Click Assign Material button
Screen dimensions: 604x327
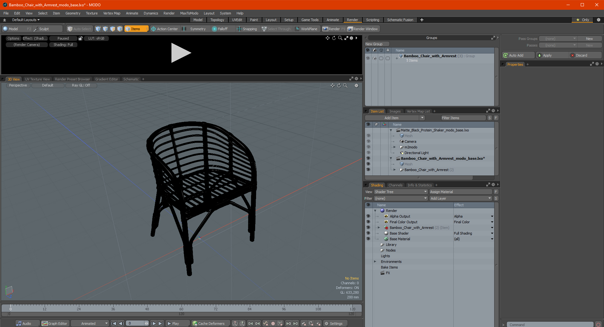click(461, 192)
